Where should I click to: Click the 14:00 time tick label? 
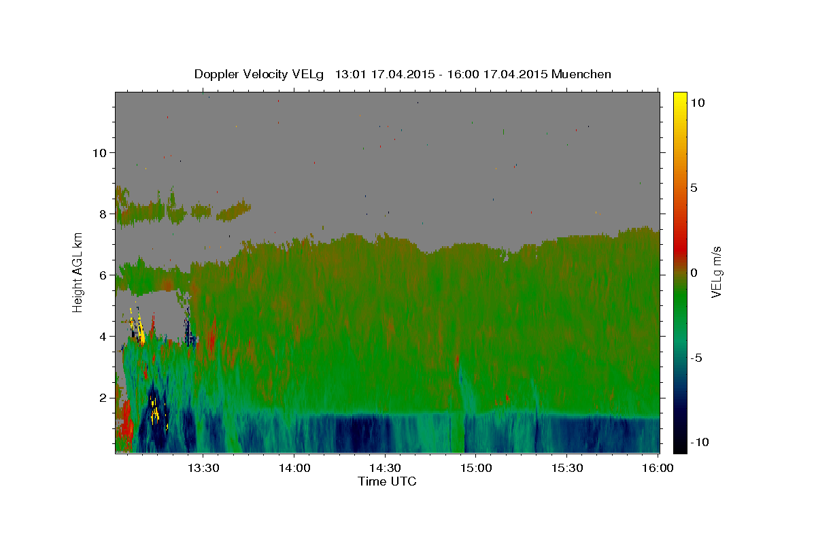[294, 468]
